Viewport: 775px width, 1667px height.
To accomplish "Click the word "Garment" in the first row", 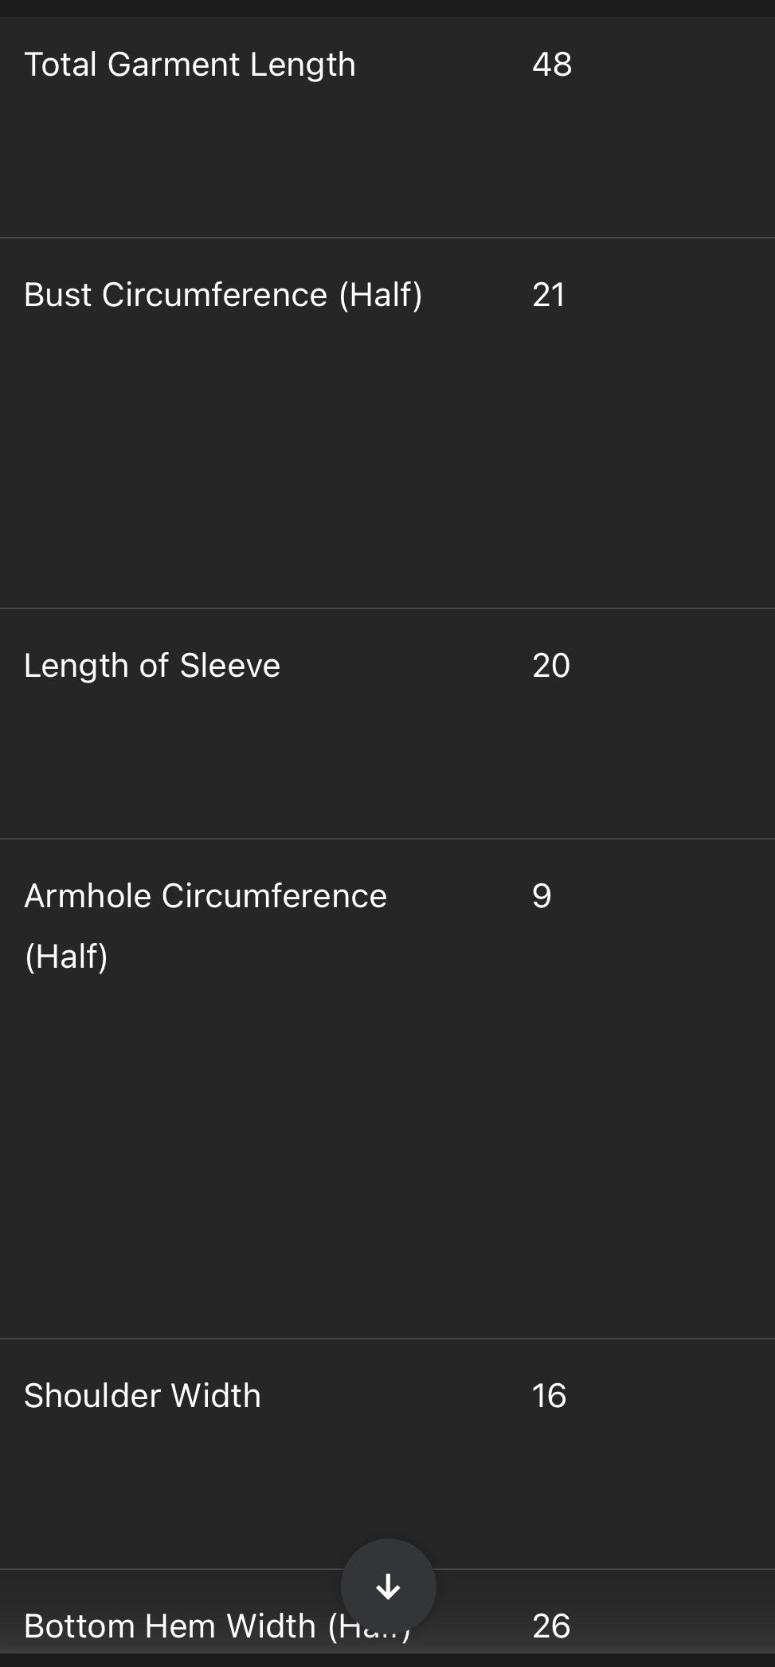I will click(x=174, y=65).
